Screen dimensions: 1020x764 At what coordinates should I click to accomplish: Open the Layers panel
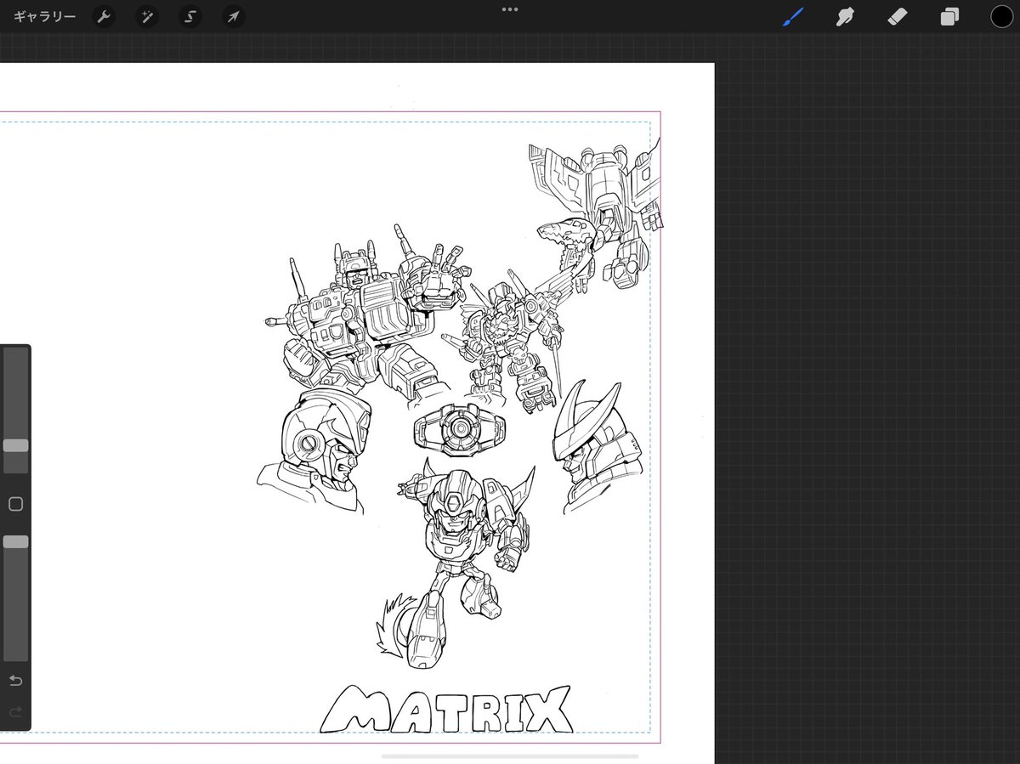[949, 17]
